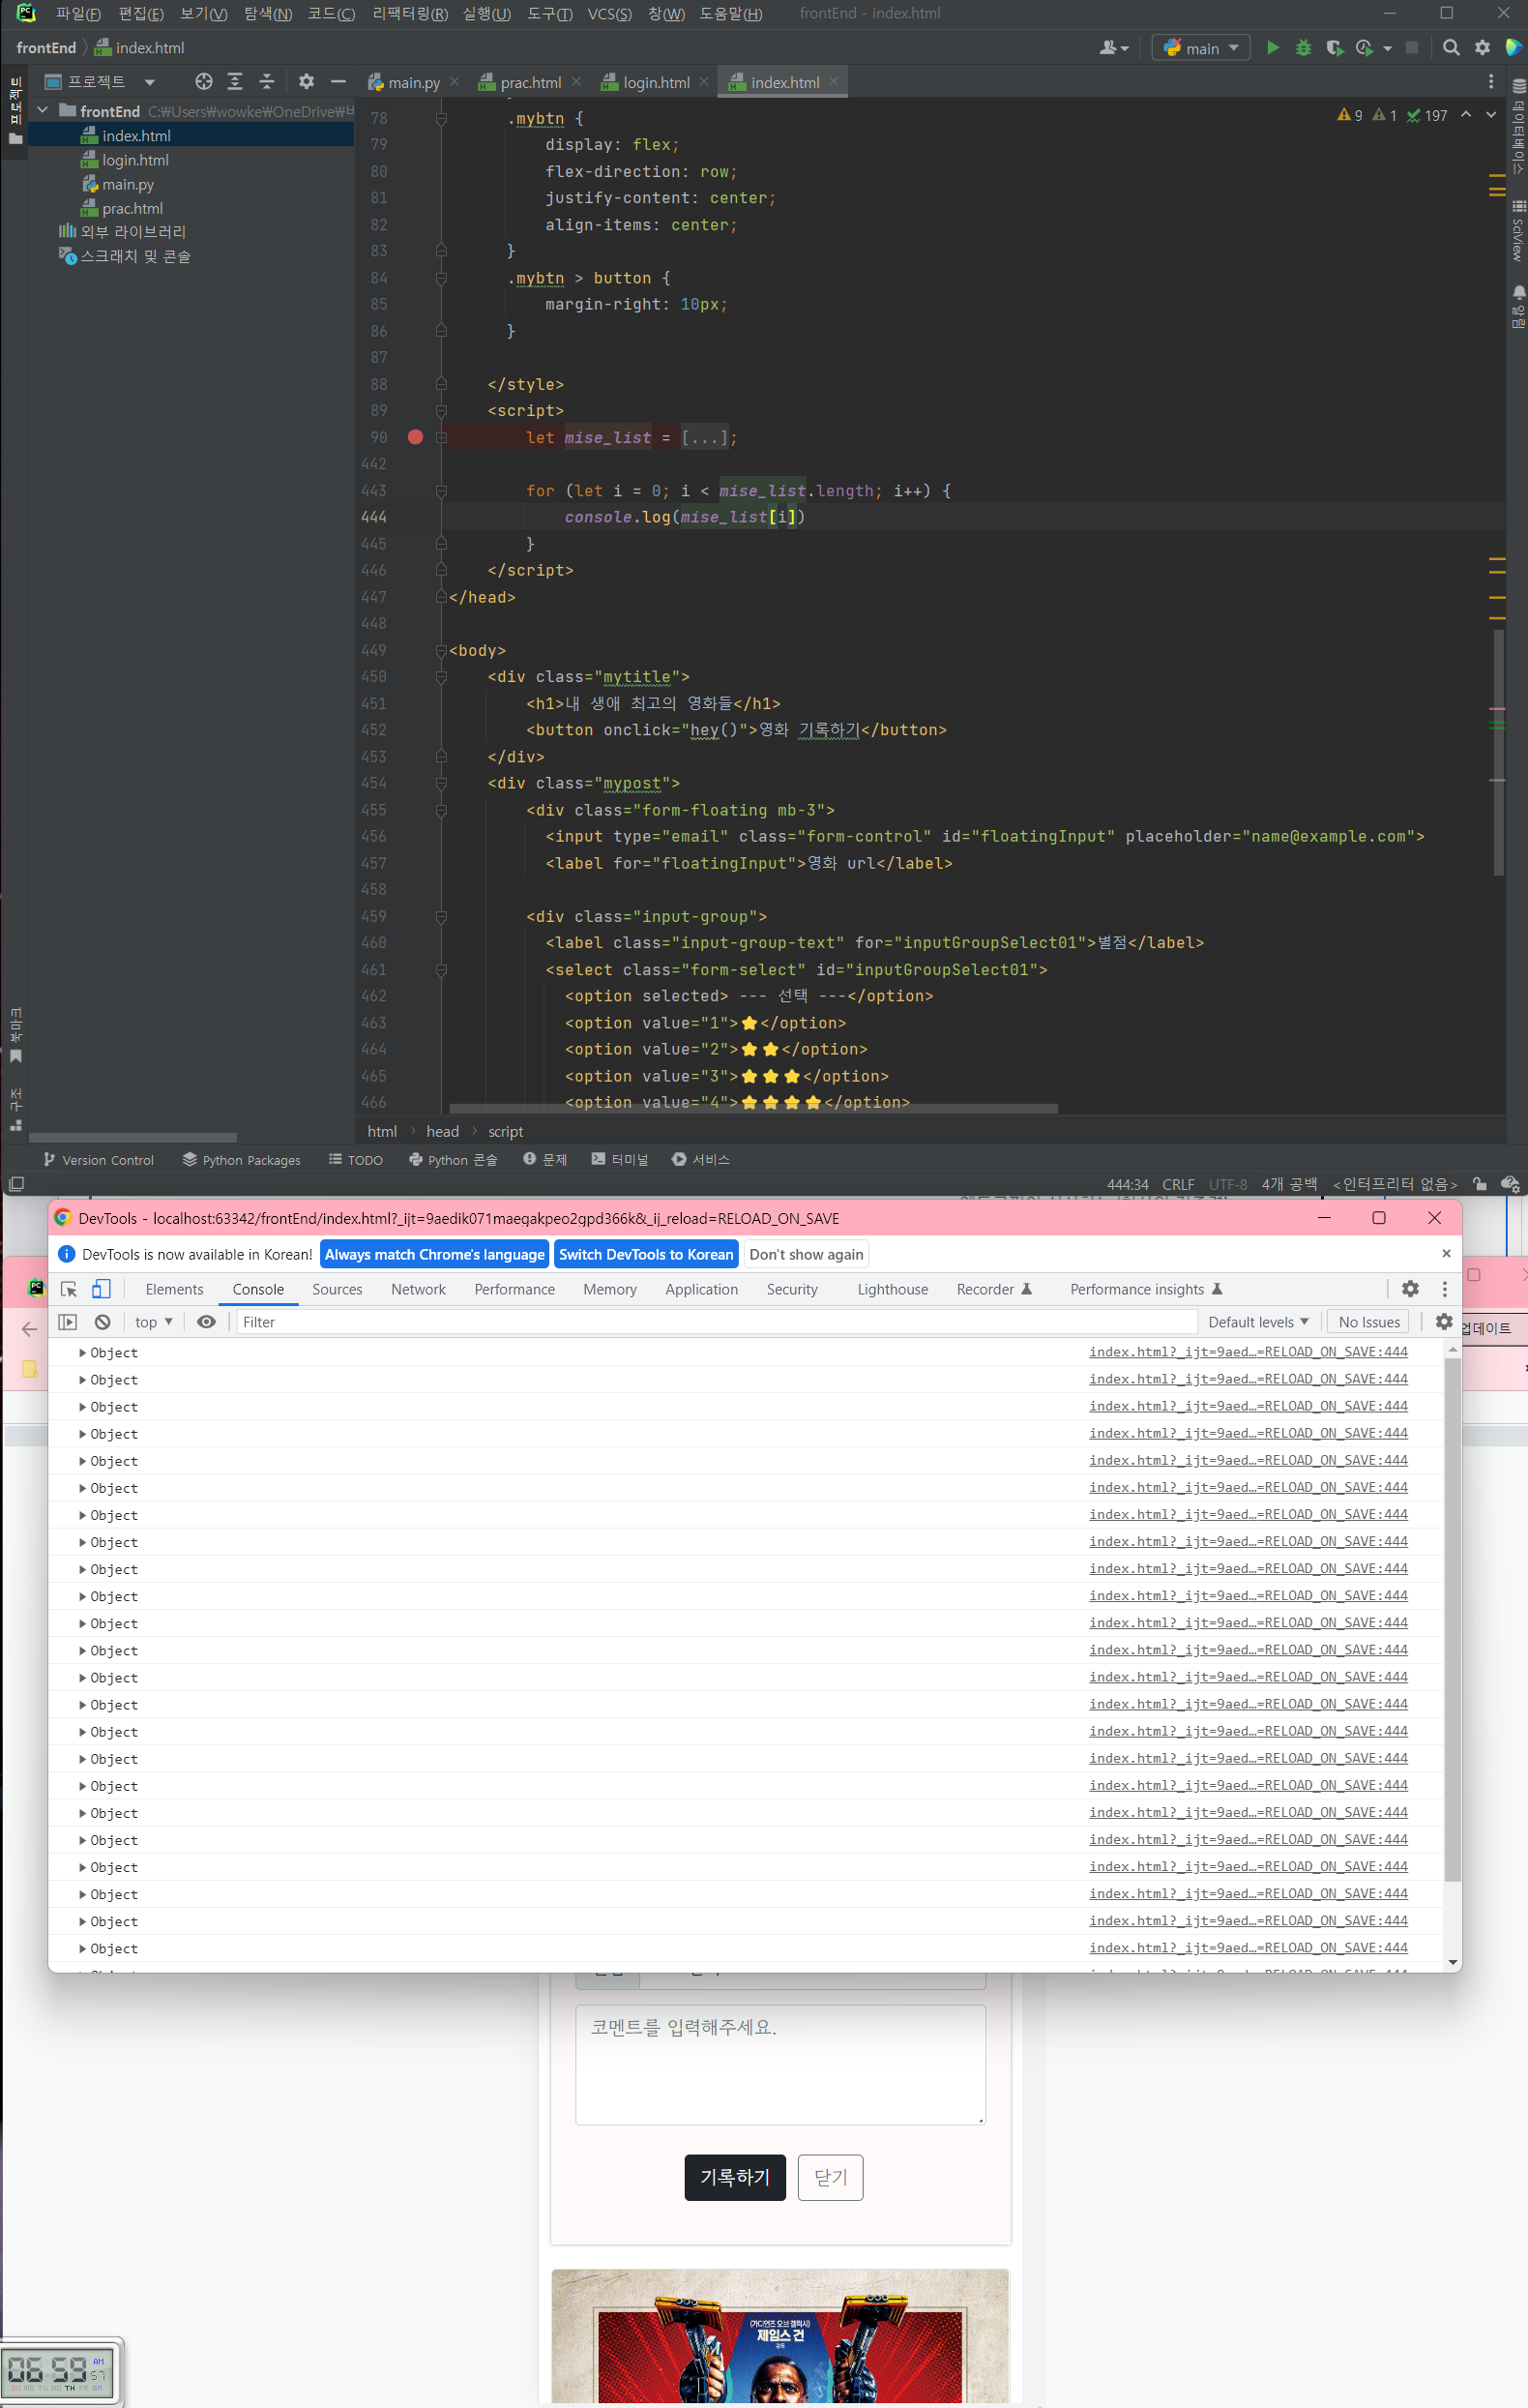
Task: Clear the DevTools console with the ban icon
Action: pos(102,1322)
